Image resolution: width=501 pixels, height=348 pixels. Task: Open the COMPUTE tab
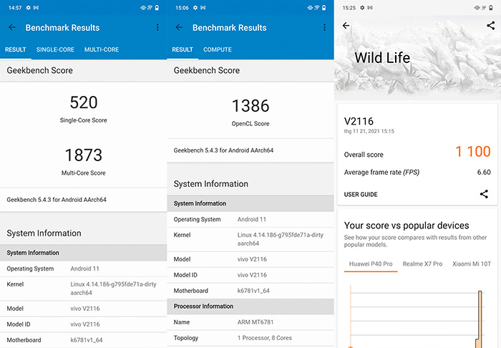pos(218,49)
